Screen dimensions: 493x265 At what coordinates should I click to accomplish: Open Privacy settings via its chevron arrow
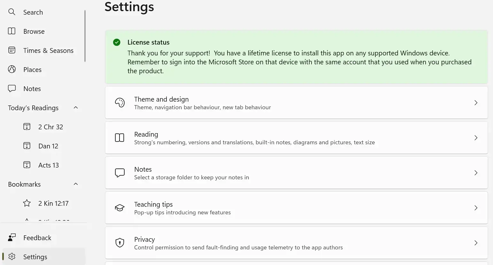(476, 243)
